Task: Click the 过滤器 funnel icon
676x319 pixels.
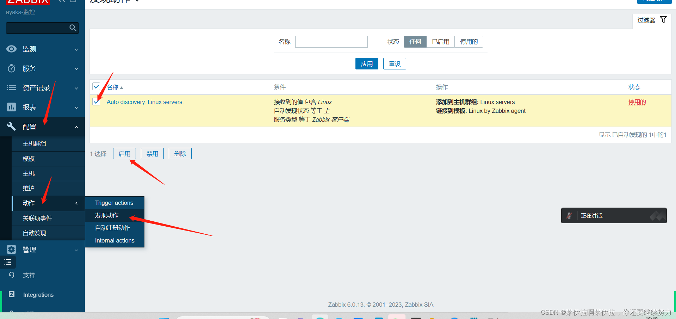Action: pyautogui.click(x=663, y=20)
